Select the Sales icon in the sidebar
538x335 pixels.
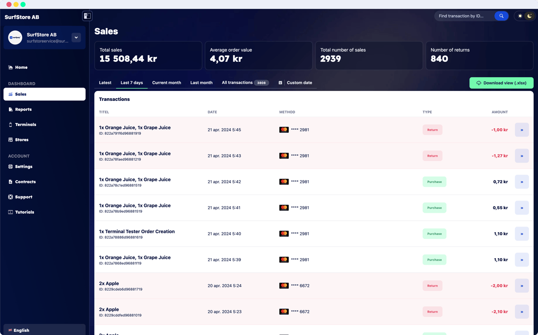click(10, 94)
